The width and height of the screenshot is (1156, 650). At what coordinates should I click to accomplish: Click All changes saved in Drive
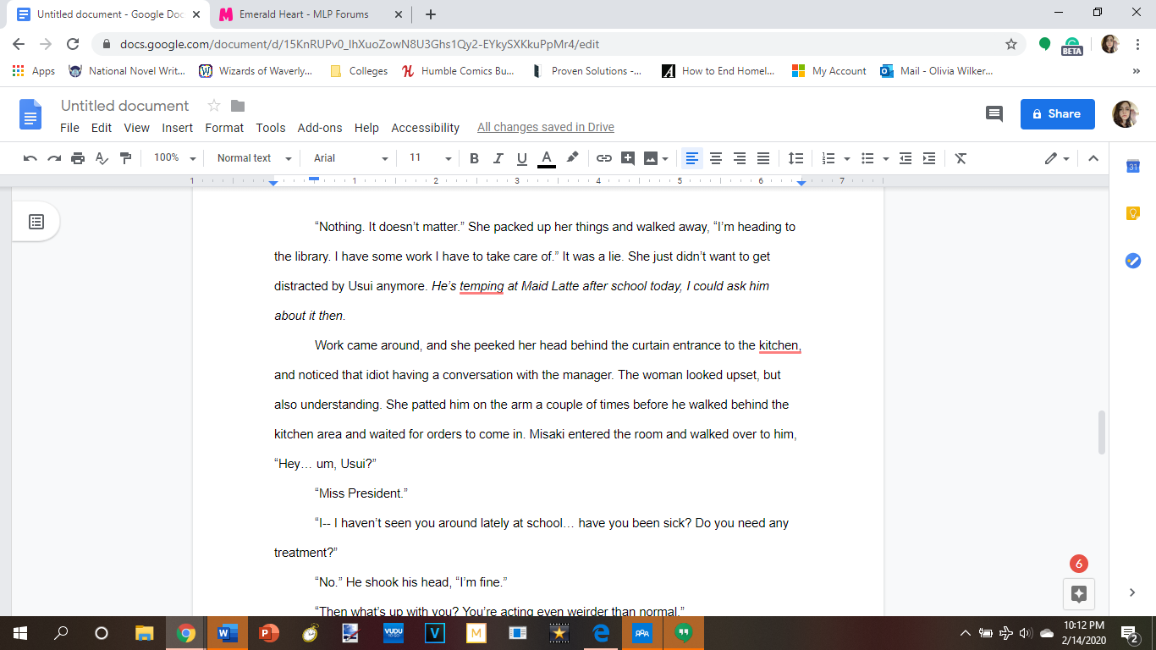(x=546, y=128)
